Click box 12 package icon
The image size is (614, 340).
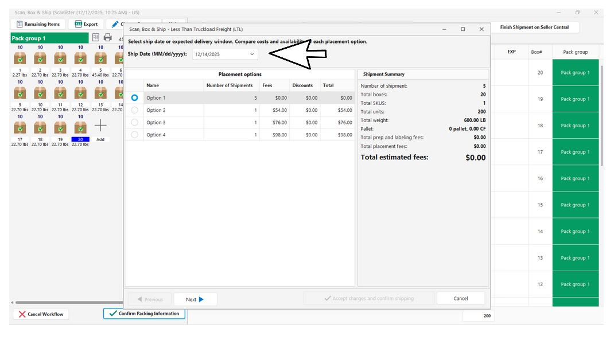coord(80,93)
